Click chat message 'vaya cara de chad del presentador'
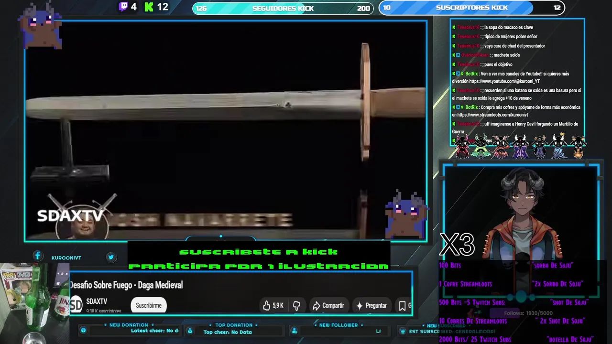 [514, 46]
